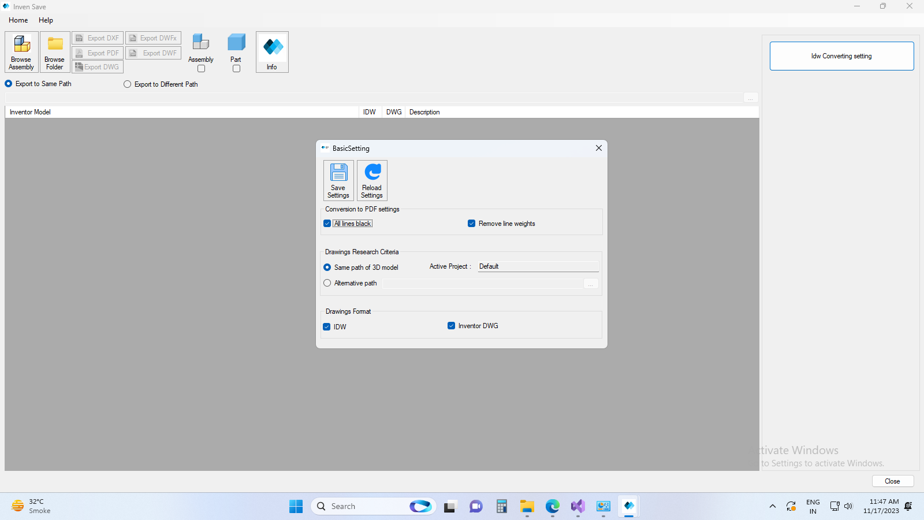Open Microsoft Edge from the taskbar

click(553, 506)
